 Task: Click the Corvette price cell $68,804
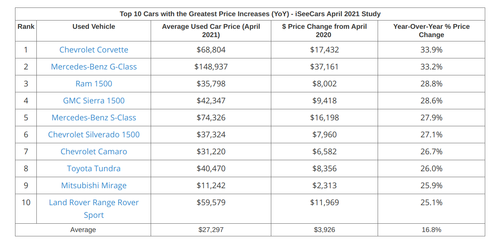211,50
